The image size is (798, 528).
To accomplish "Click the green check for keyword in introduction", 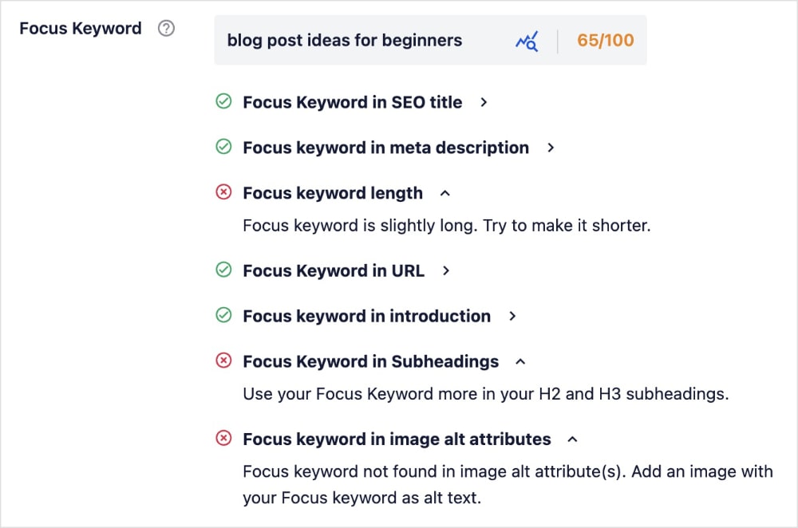I will [225, 316].
